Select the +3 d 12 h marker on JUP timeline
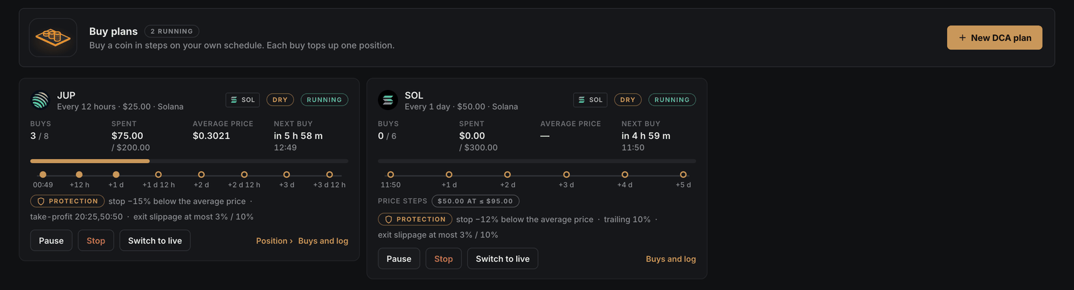1074x290 pixels. click(330, 175)
